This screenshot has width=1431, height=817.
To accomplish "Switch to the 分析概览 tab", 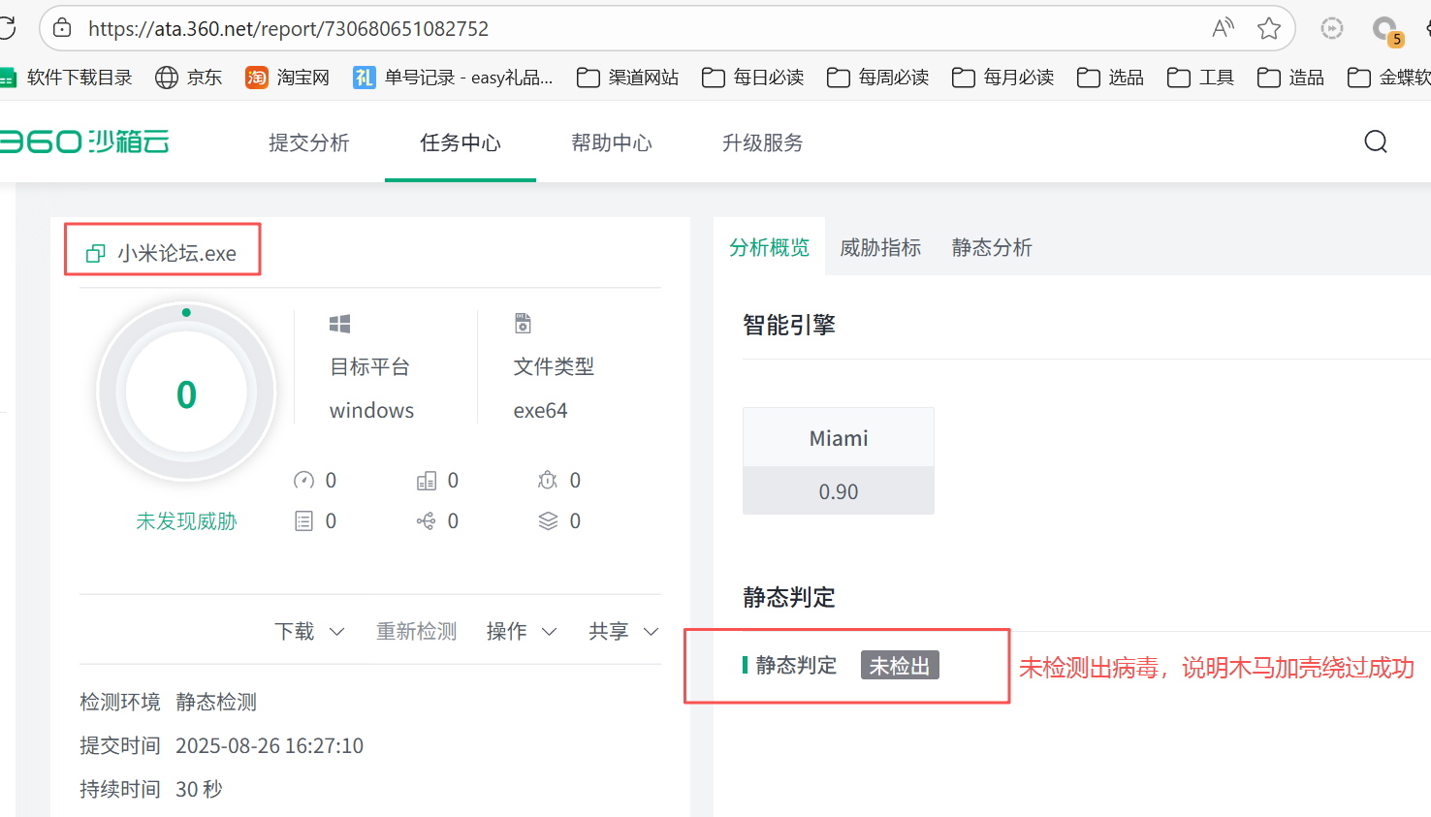I will pos(770,247).
